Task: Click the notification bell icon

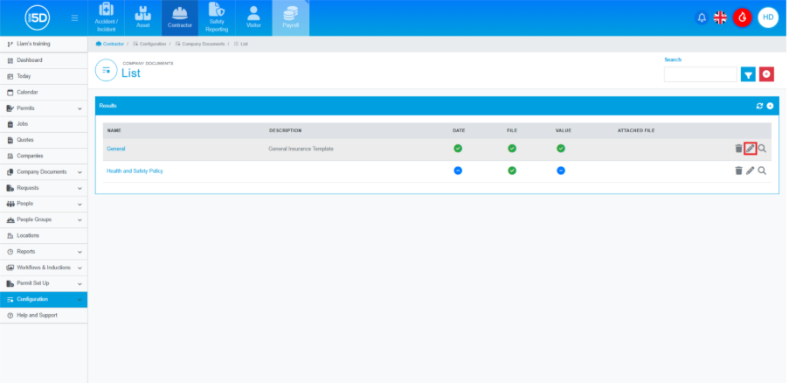Action: (x=701, y=17)
